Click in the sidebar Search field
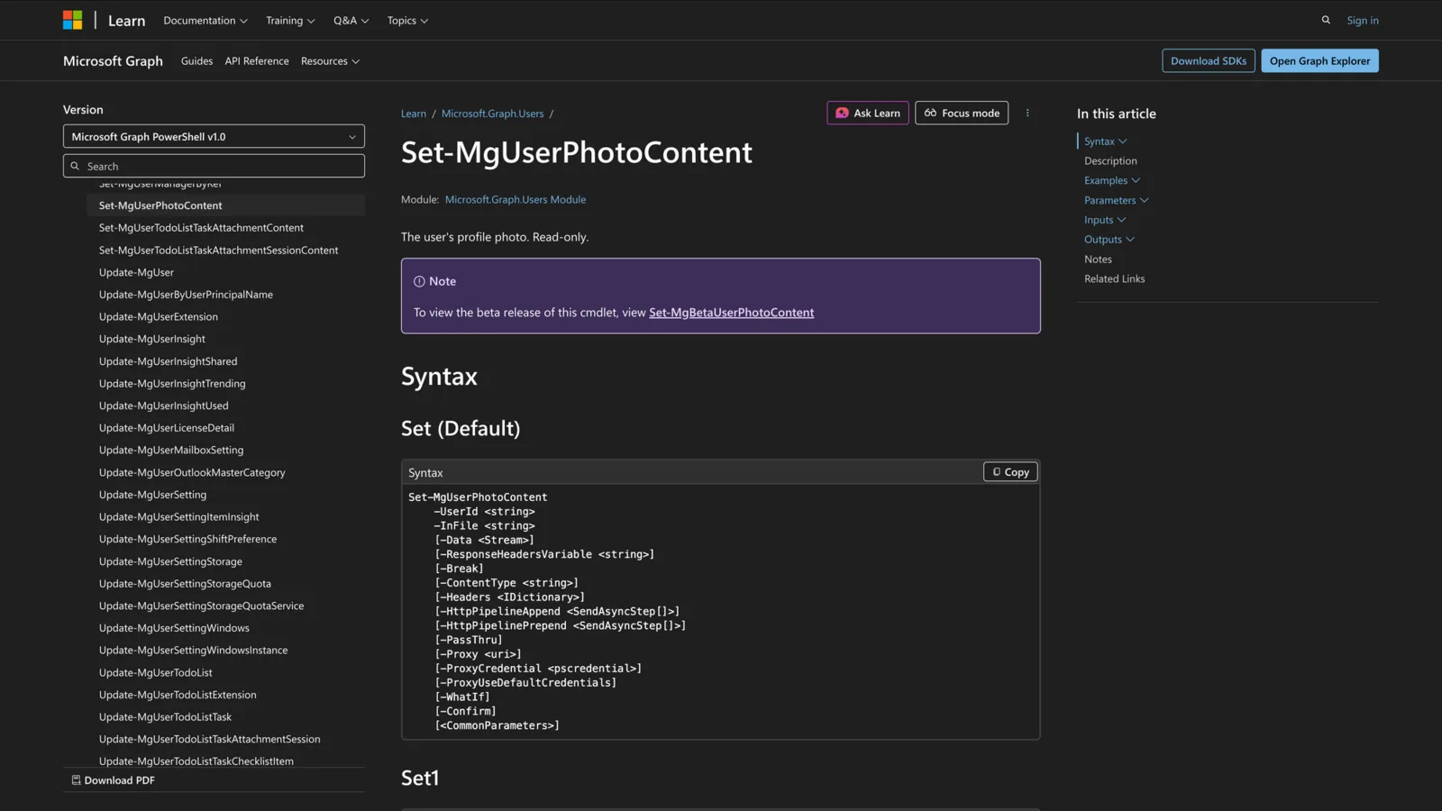 tap(214, 166)
